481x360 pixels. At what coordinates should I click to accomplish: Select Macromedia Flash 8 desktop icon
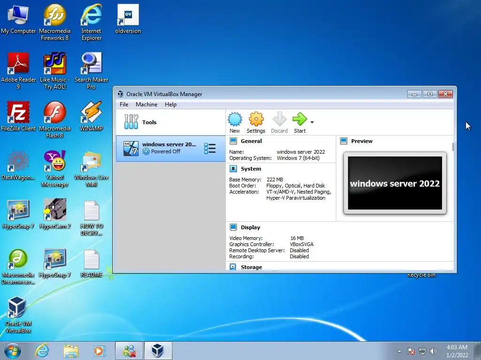click(x=54, y=120)
